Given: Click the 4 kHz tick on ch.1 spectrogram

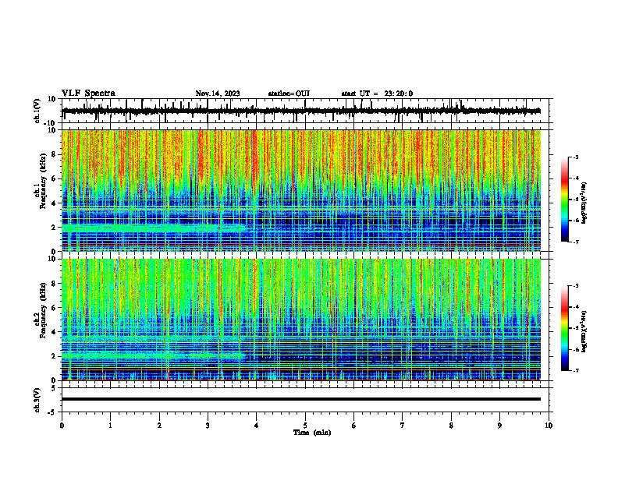Looking at the screenshot, I should [x=53, y=203].
